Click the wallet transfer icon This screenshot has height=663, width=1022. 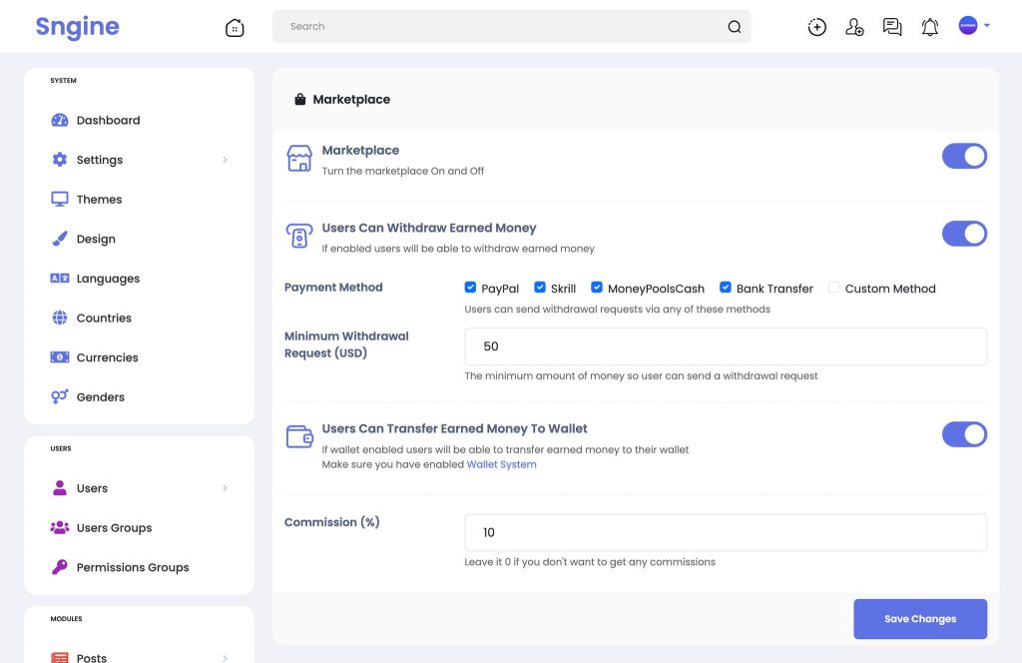299,436
